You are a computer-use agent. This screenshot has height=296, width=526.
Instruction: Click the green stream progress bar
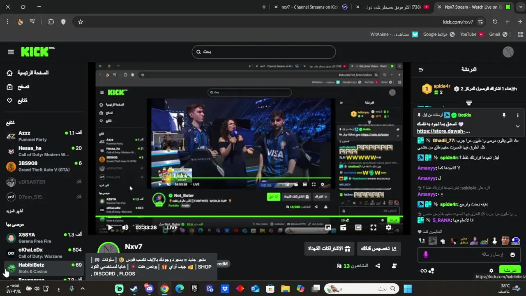pos(249,216)
